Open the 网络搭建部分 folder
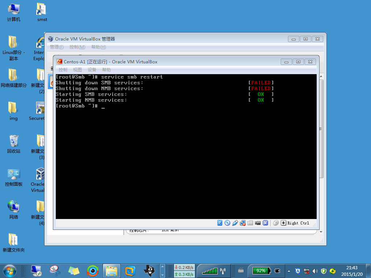 pyautogui.click(x=14, y=78)
